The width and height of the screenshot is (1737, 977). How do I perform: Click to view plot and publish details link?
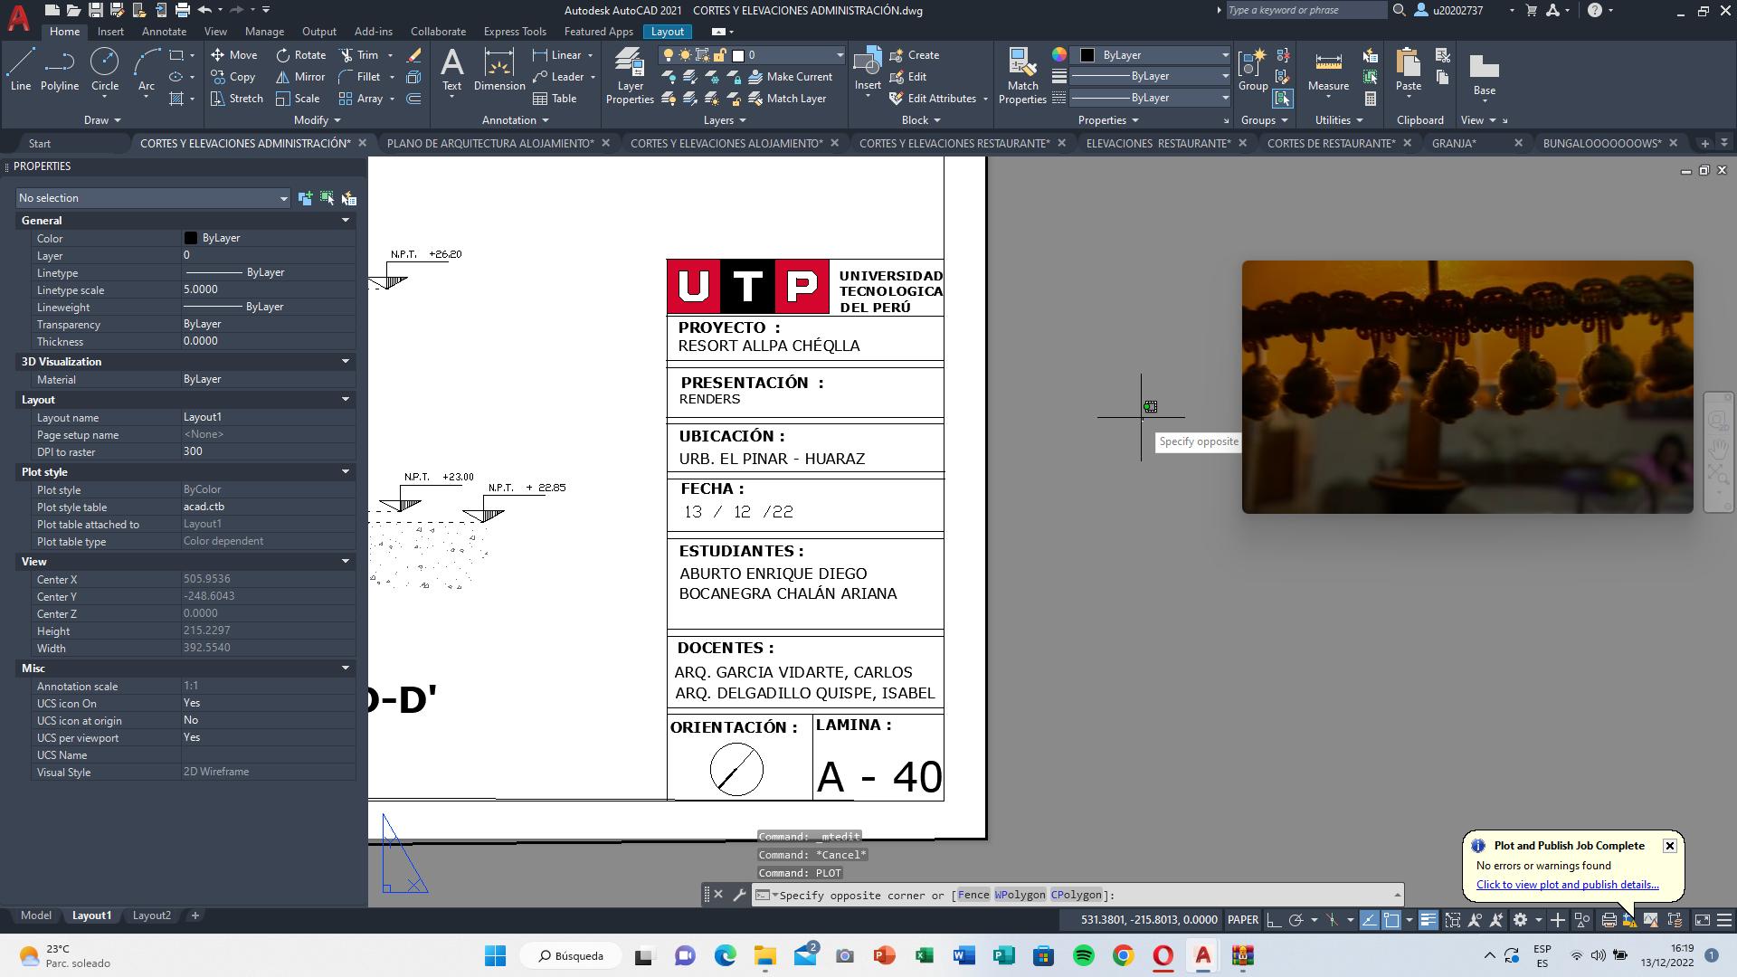(1567, 885)
